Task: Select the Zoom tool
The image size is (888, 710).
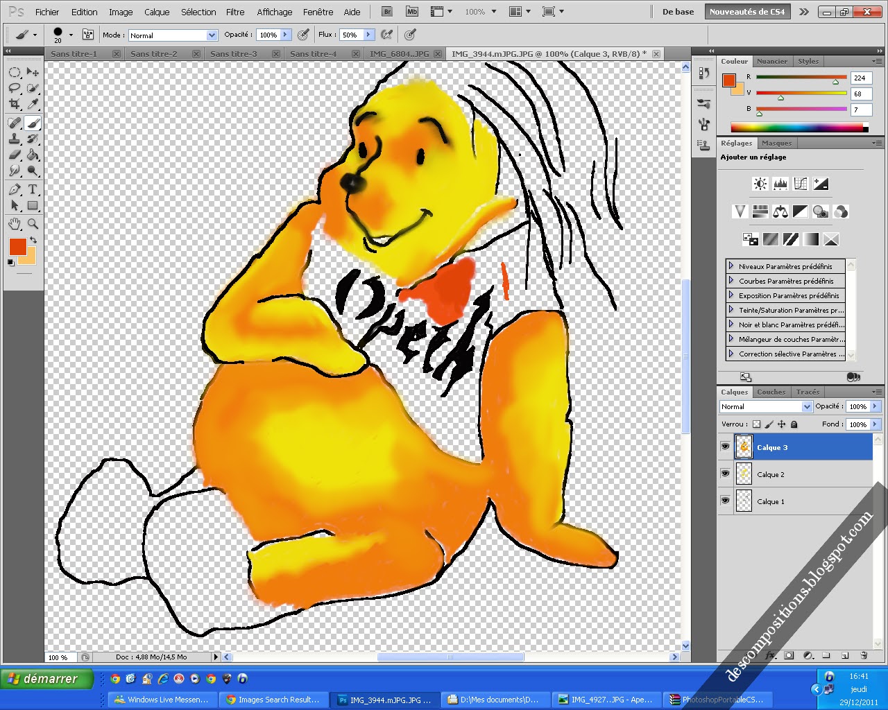Action: click(33, 224)
